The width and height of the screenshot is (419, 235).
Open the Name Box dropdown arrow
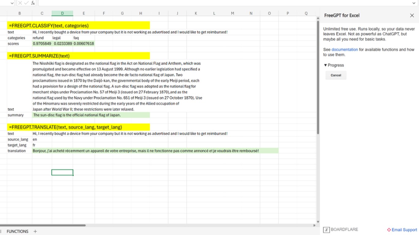pos(12,3)
